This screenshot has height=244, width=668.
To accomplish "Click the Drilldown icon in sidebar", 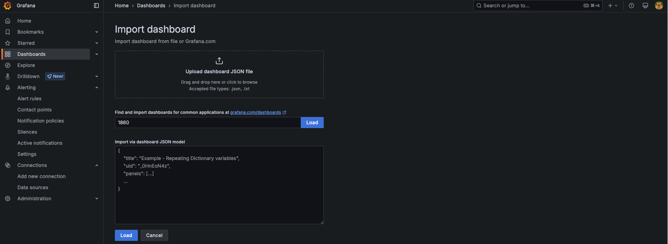I will 8,76.
